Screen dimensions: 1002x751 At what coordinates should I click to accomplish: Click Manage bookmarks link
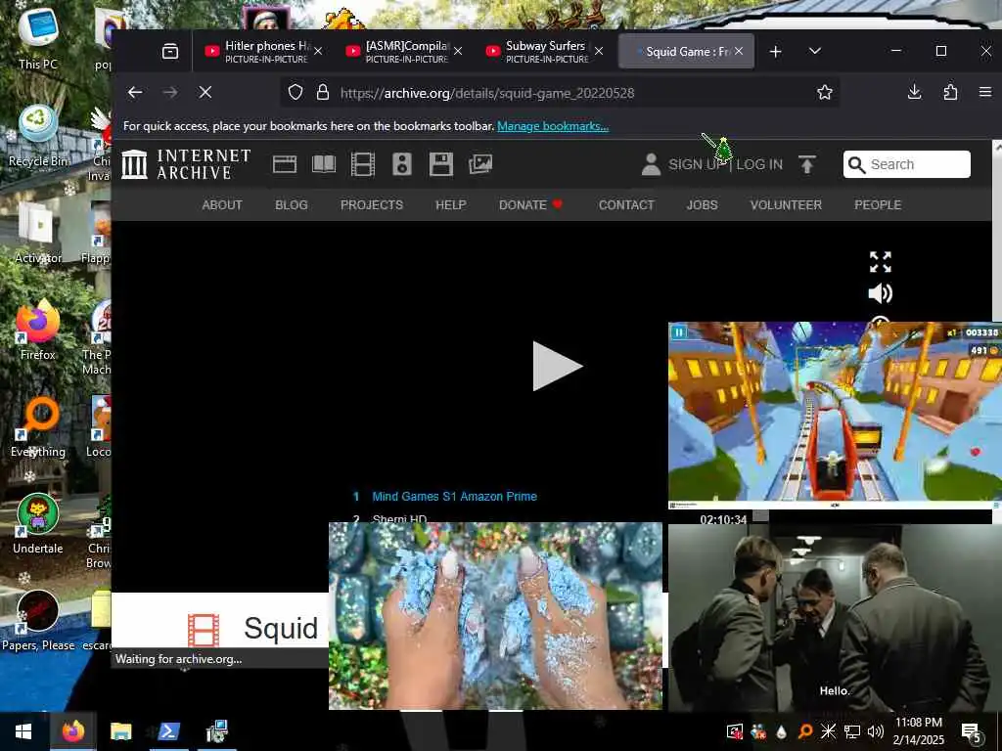553,126
